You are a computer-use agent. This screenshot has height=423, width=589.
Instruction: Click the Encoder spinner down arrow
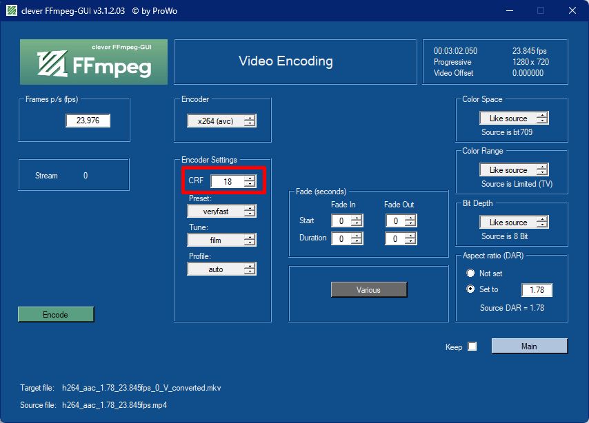(250, 124)
